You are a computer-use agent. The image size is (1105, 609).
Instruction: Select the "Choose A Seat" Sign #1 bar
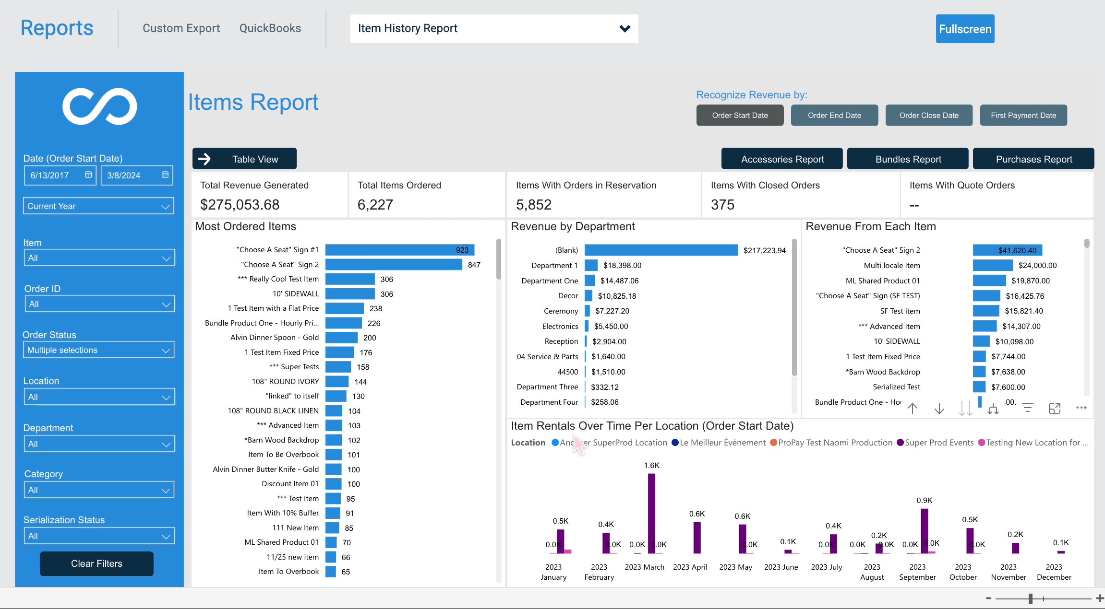click(x=400, y=250)
